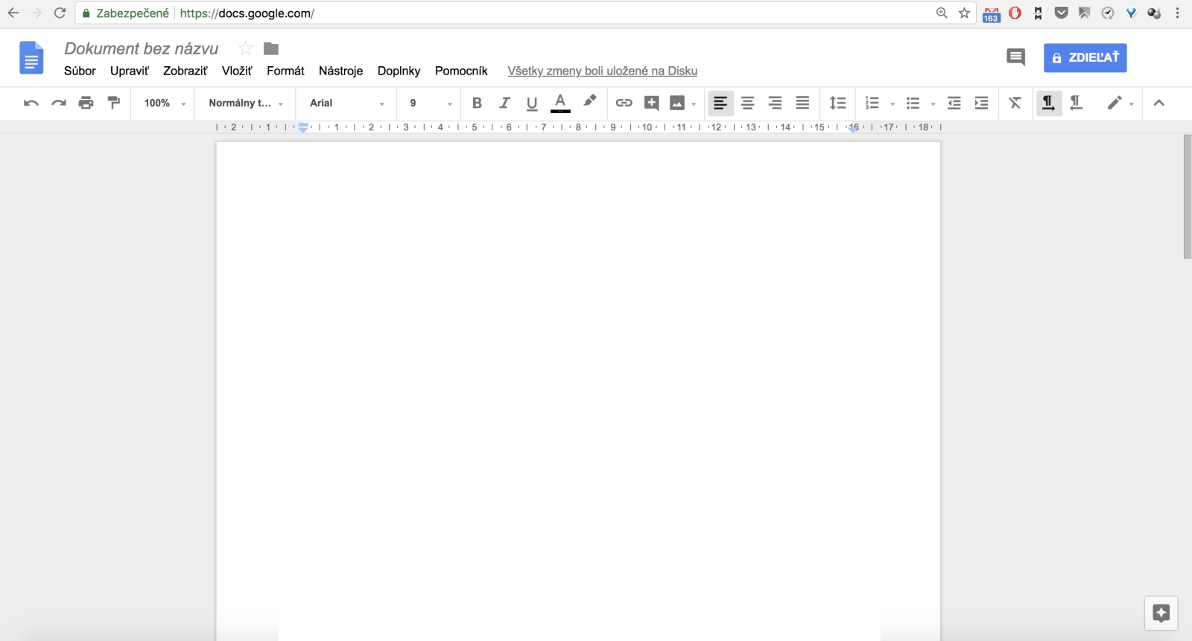Click the left indent marker on the ruler
1192x641 pixels.
click(x=303, y=128)
